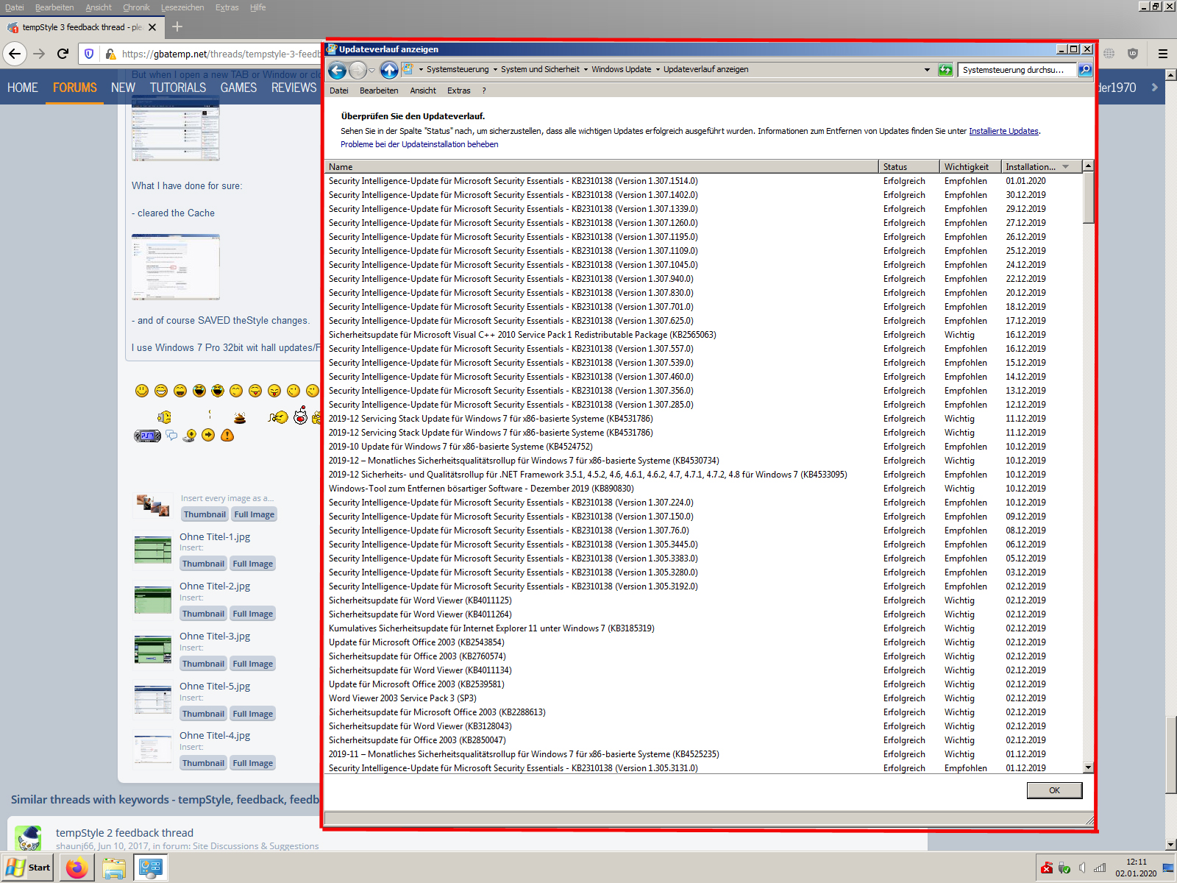Go back in the Updateverlauf window
This screenshot has width=1177, height=883.
(337, 70)
